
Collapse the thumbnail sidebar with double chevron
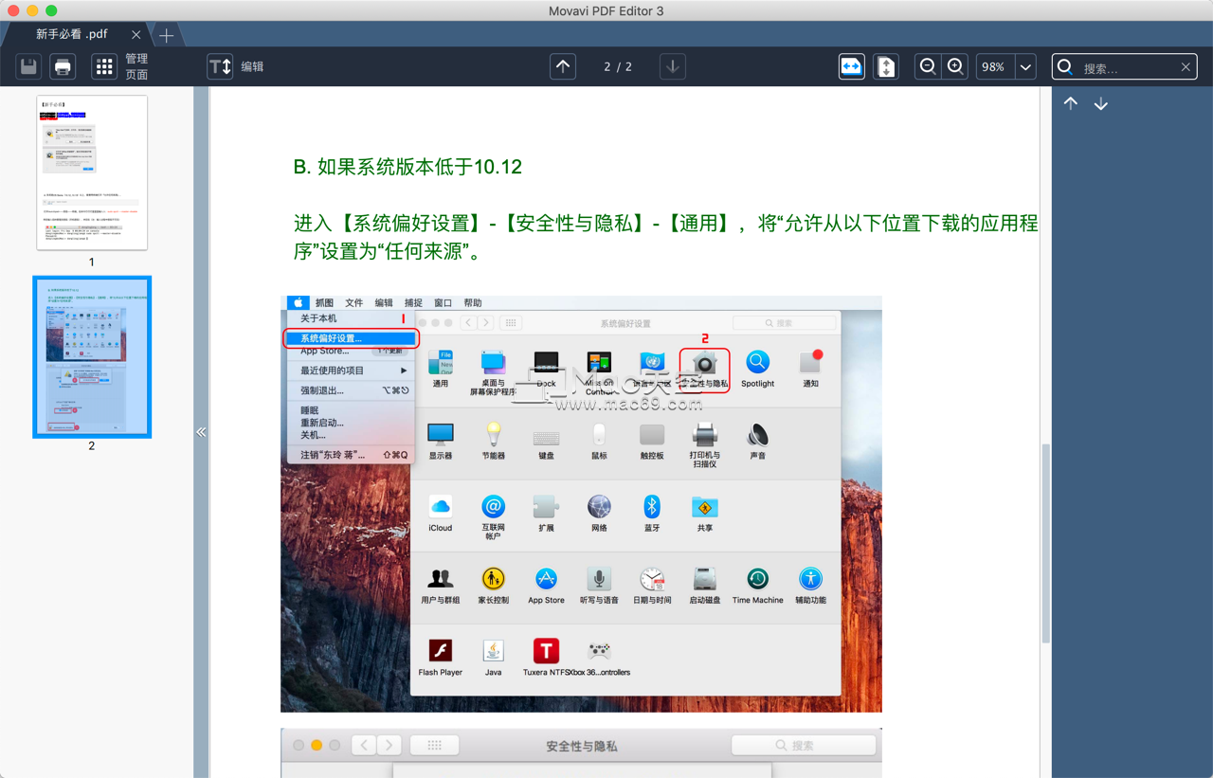point(201,432)
